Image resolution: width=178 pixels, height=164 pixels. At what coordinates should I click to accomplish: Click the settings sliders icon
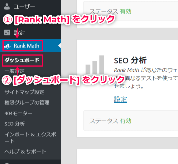(x=7, y=32)
